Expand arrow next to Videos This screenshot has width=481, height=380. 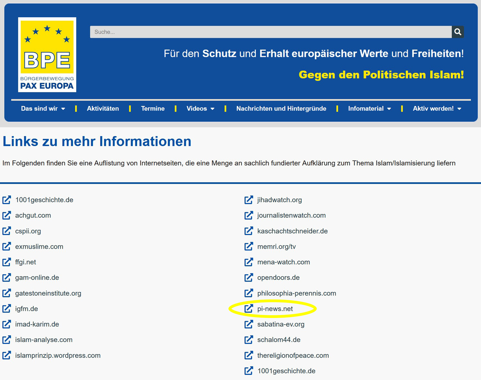point(212,109)
